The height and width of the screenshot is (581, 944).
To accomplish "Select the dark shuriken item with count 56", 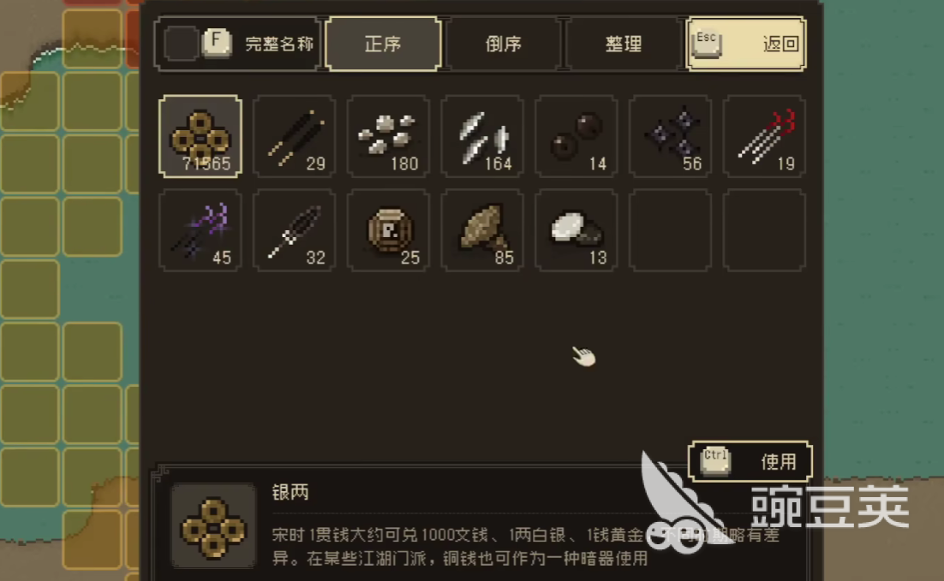I will (670, 137).
